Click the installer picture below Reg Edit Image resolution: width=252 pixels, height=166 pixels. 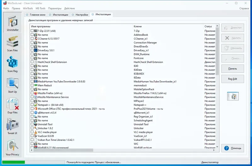point(233,96)
